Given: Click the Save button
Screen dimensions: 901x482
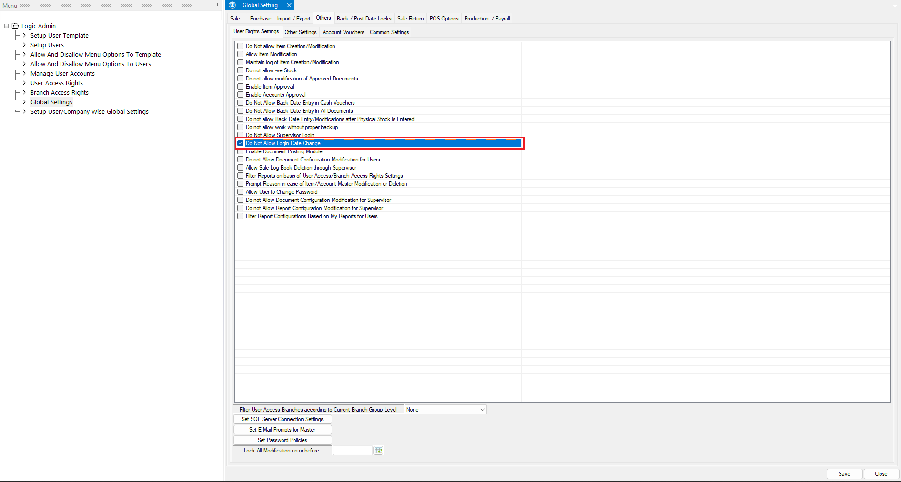Looking at the screenshot, I should [844, 474].
